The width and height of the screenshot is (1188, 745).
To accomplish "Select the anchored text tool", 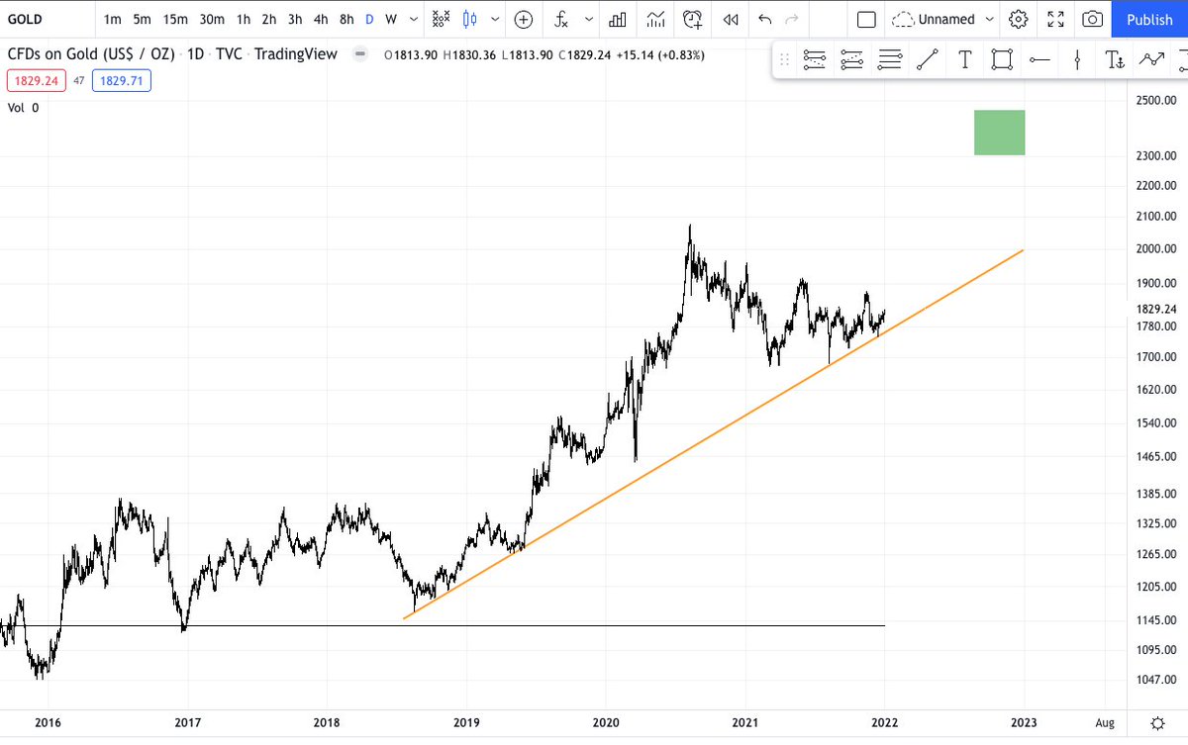I will pyautogui.click(x=1115, y=60).
